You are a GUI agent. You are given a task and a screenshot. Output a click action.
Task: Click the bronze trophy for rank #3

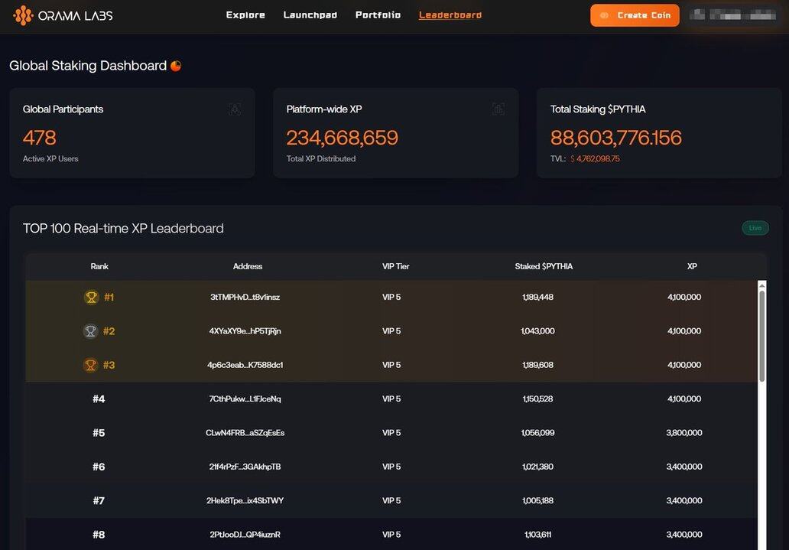[91, 365]
